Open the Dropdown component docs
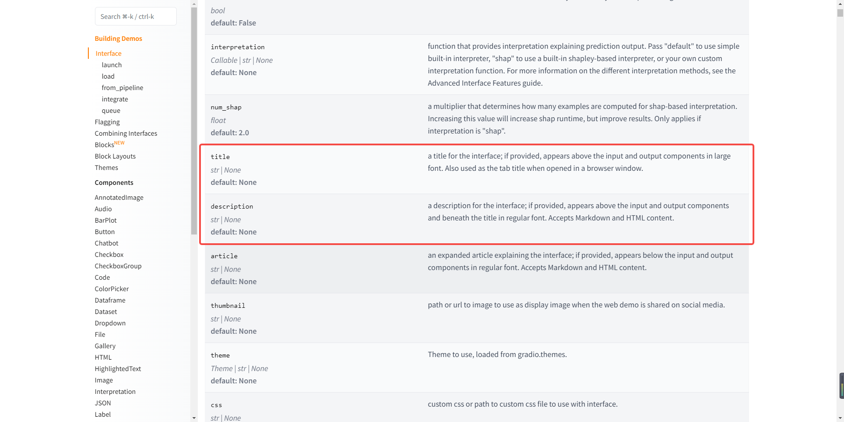This screenshot has width=844, height=422. 110,323
